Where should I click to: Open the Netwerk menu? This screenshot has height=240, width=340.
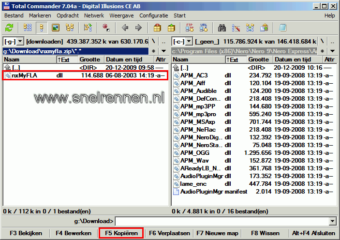[x=94, y=15]
